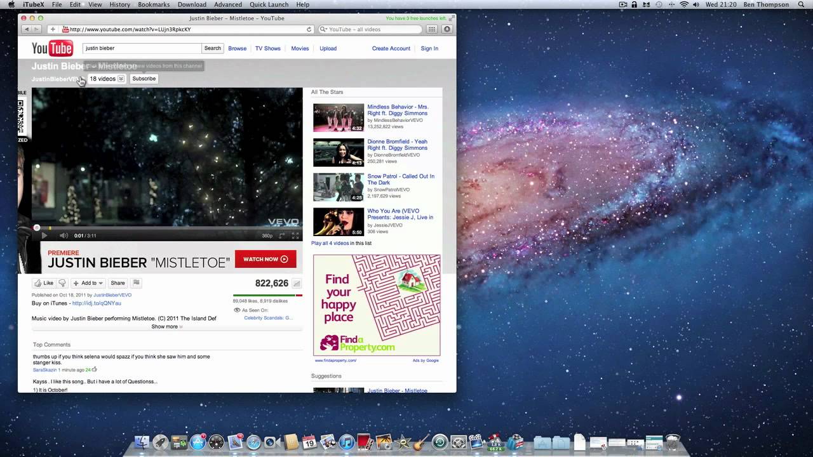Open Finder from the Dock

pyautogui.click(x=142, y=442)
